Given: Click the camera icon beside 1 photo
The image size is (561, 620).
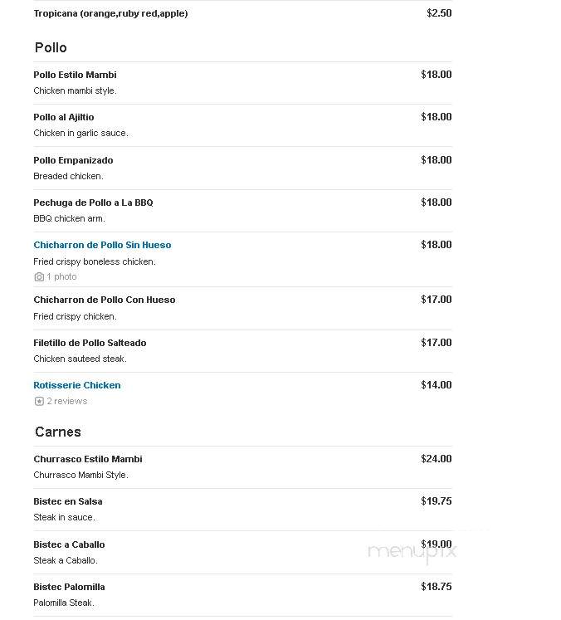Looking at the screenshot, I should 39,276.
